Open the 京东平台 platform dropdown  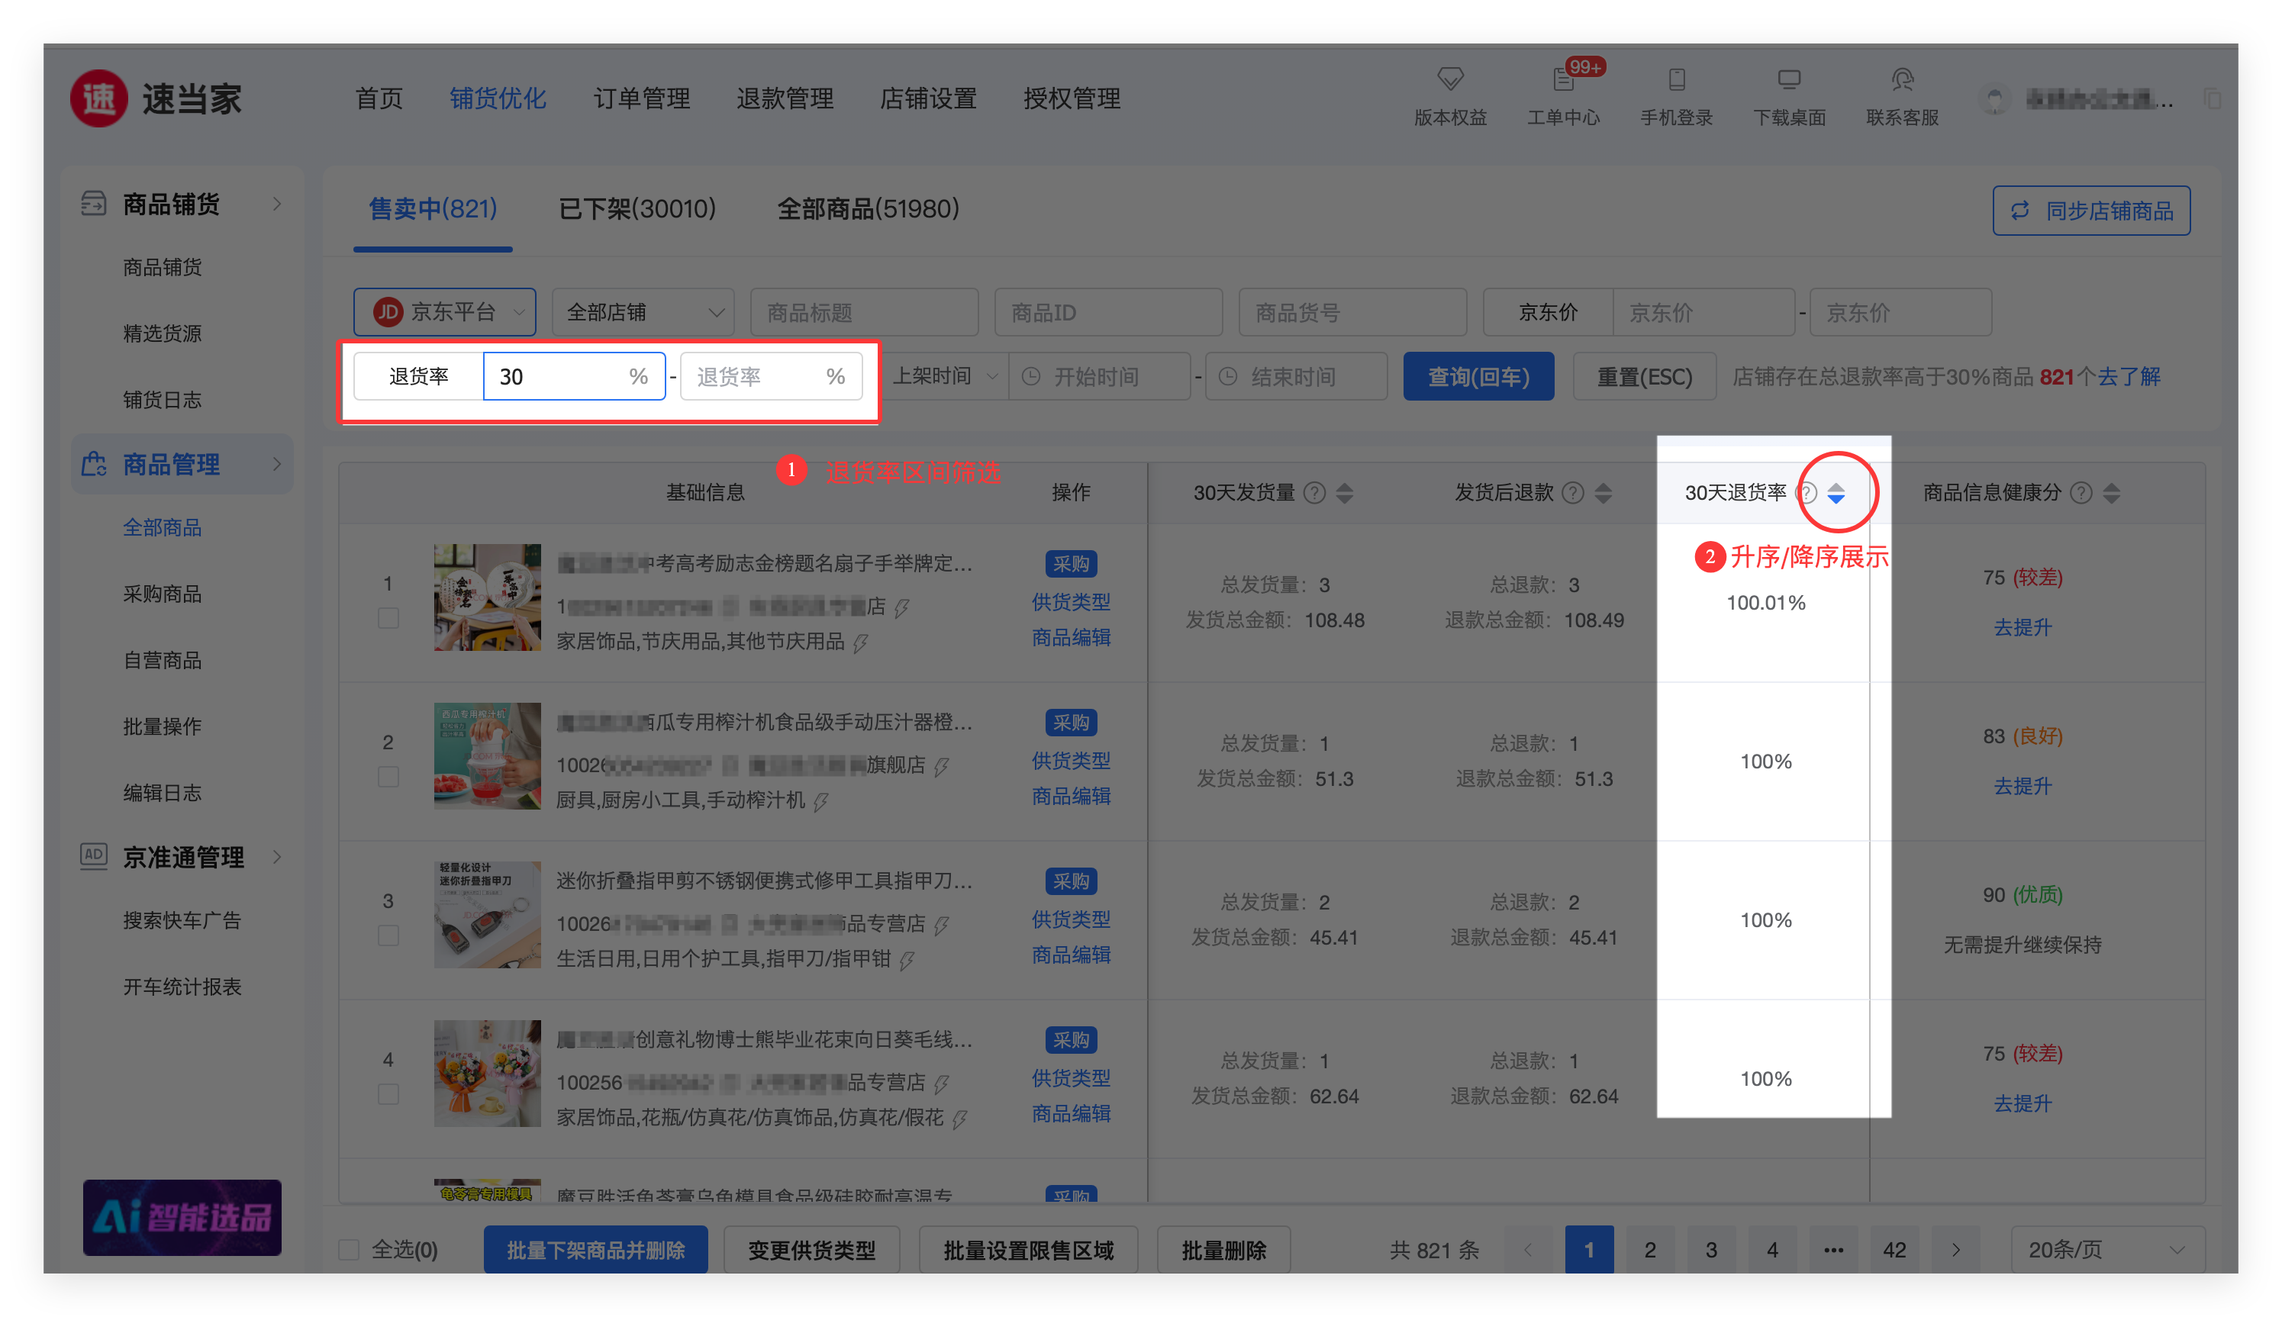click(x=444, y=312)
